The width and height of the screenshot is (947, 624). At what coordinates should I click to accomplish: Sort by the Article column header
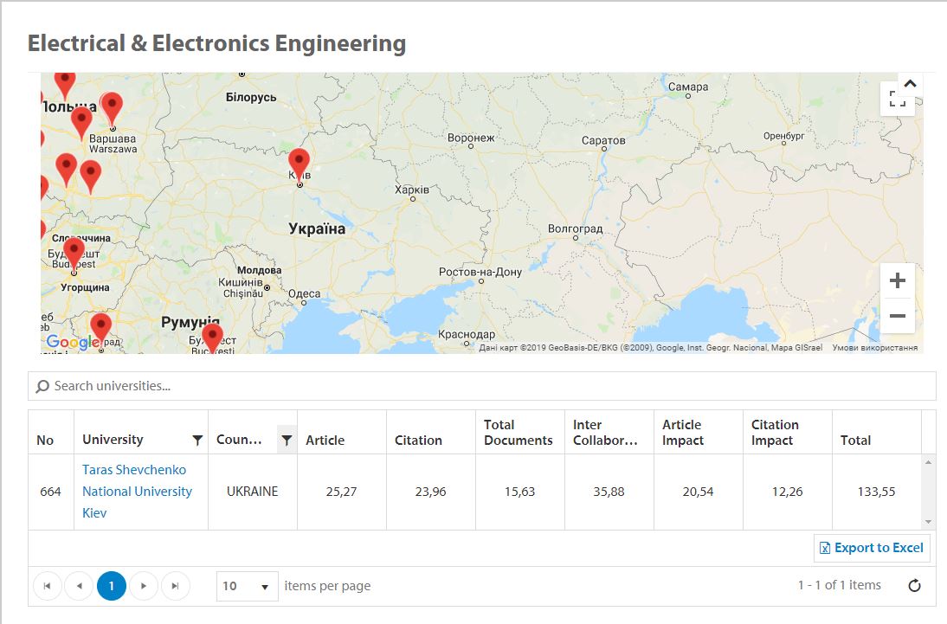click(x=325, y=441)
